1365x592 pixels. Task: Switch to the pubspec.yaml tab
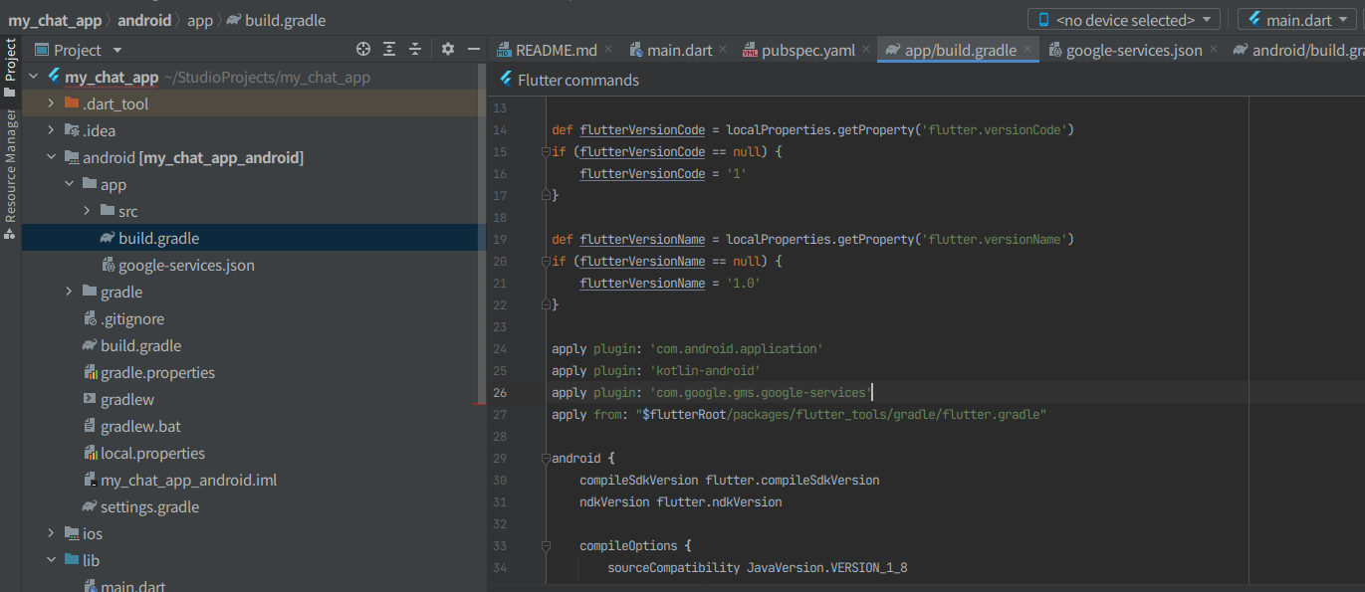point(807,50)
